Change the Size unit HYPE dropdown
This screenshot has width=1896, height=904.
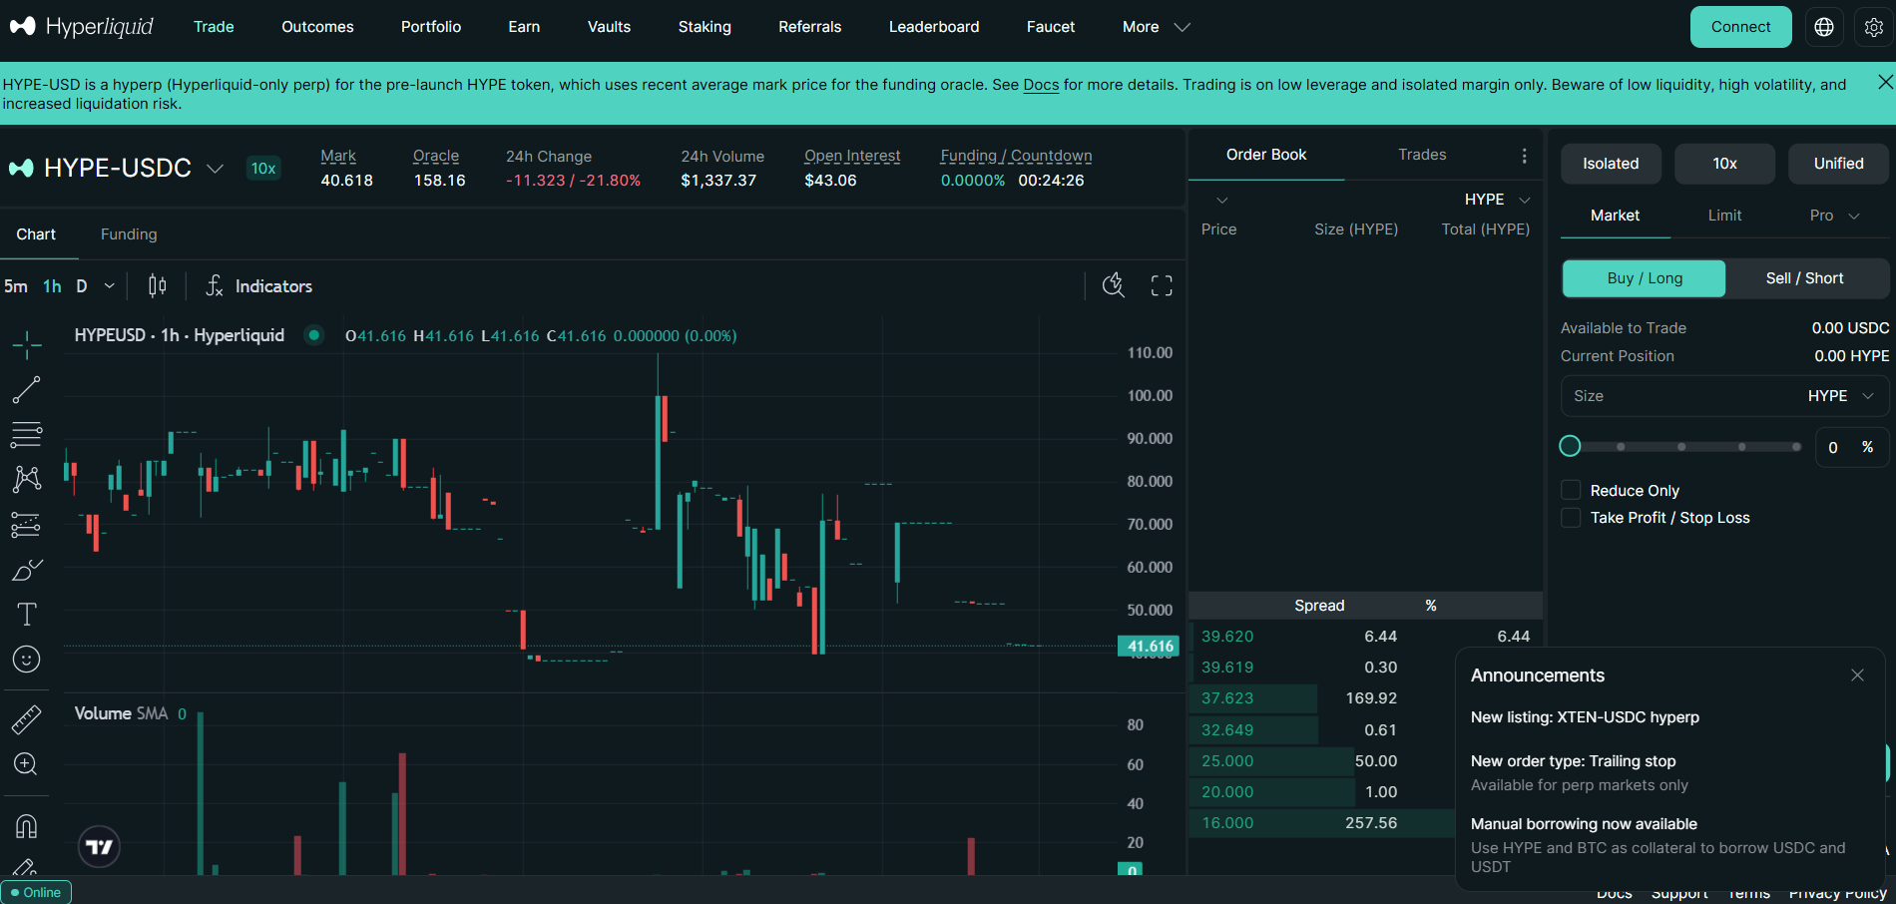click(x=1841, y=396)
